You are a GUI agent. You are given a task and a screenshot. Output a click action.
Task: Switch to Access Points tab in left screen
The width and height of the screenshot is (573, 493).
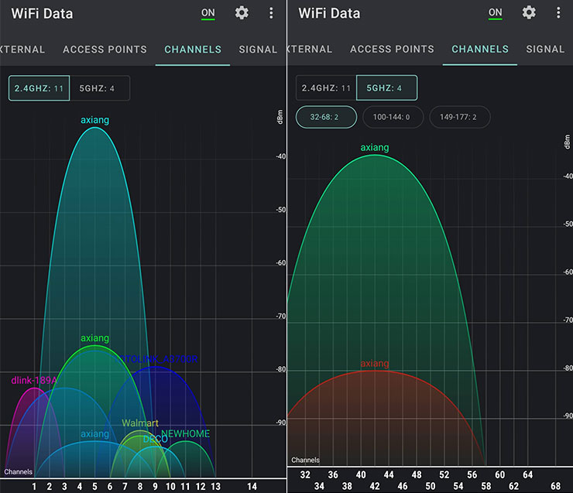105,50
